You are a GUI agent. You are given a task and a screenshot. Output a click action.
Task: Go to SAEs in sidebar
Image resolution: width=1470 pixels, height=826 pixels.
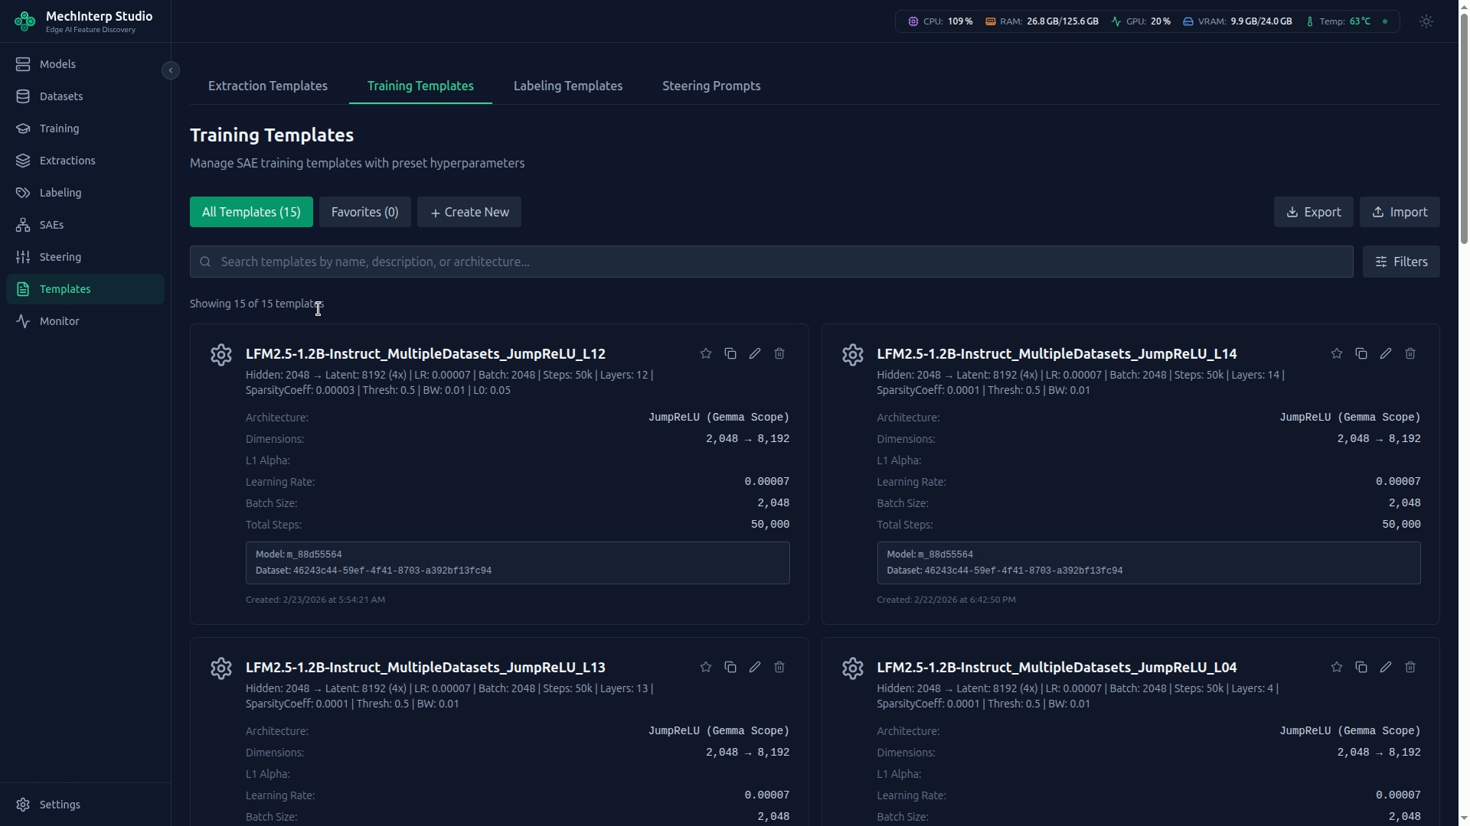(x=85, y=225)
